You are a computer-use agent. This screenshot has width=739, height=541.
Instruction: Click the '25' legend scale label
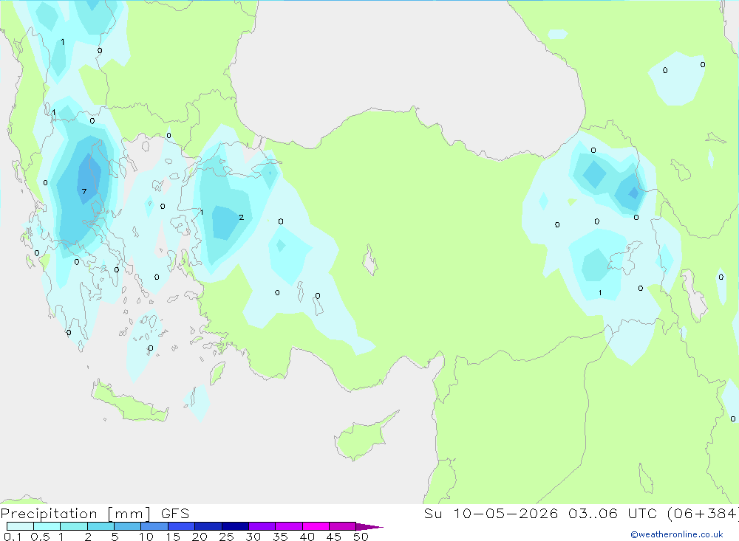pyautogui.click(x=227, y=537)
